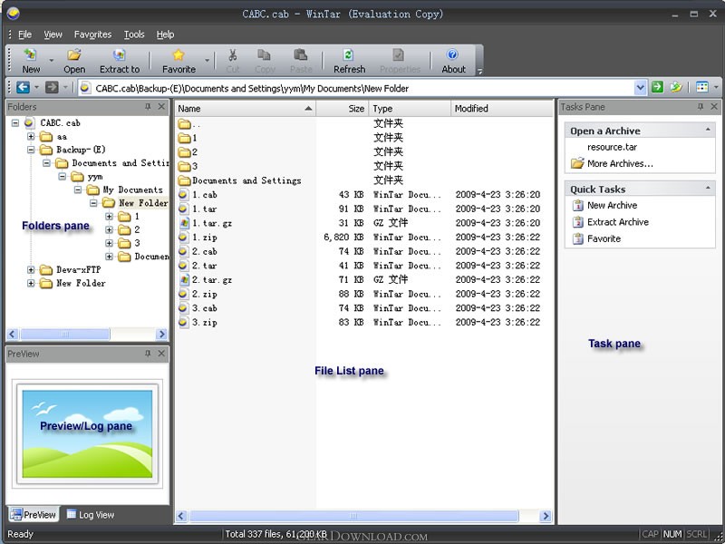Click the About toolbar icon
Screen dimensions: 725x544
[452, 54]
